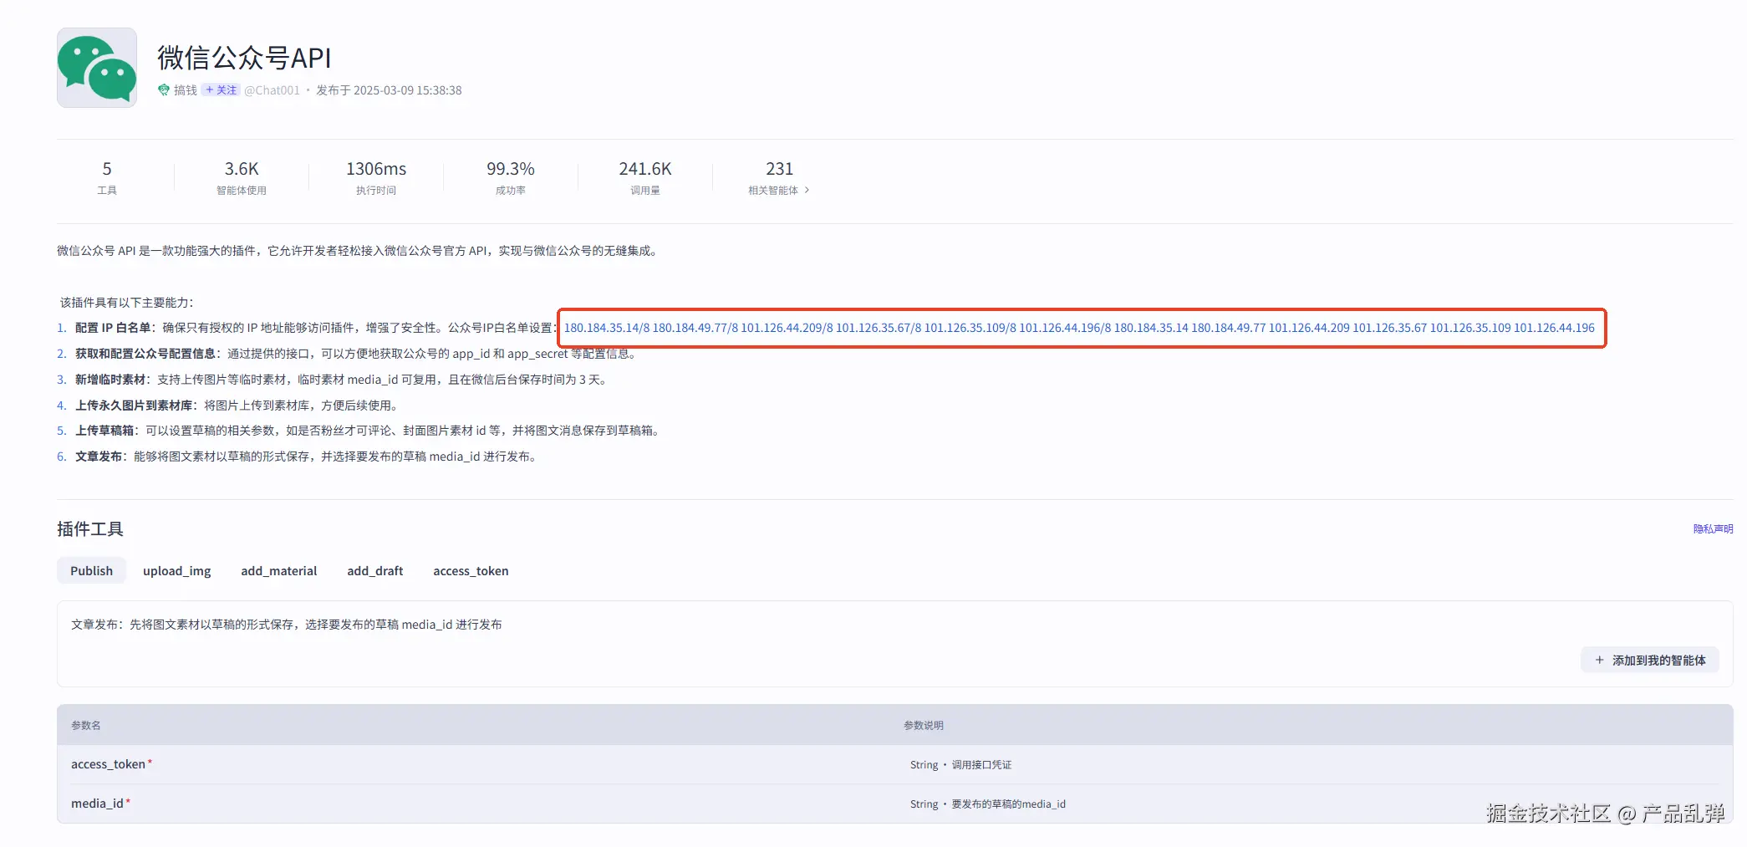Click the 1306ms 执行时间 stat
The height and width of the screenshot is (847, 1747).
[x=376, y=178]
